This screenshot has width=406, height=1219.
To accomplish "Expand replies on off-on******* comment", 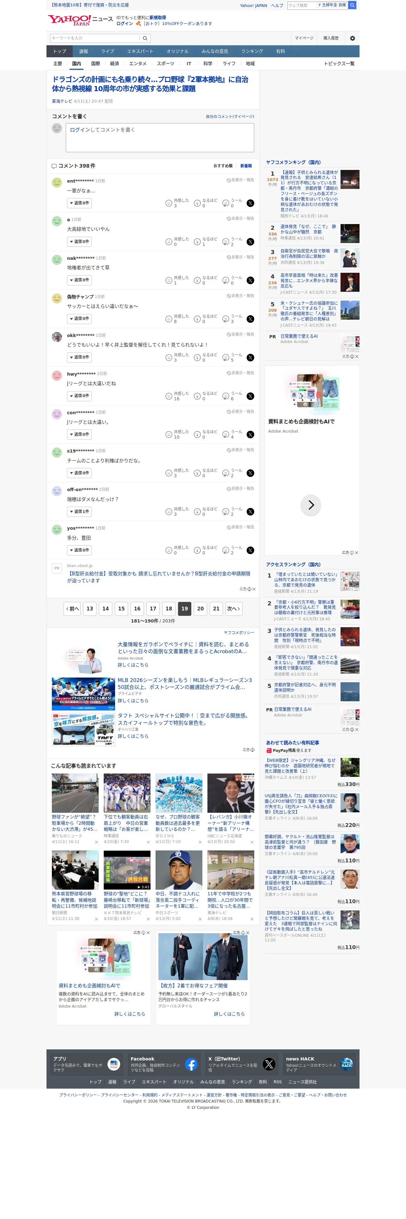I will pyautogui.click(x=79, y=511).
